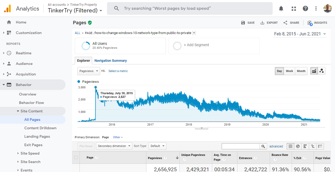335x172 pixels.
Task: Click the table search input field
Action: [241, 146]
